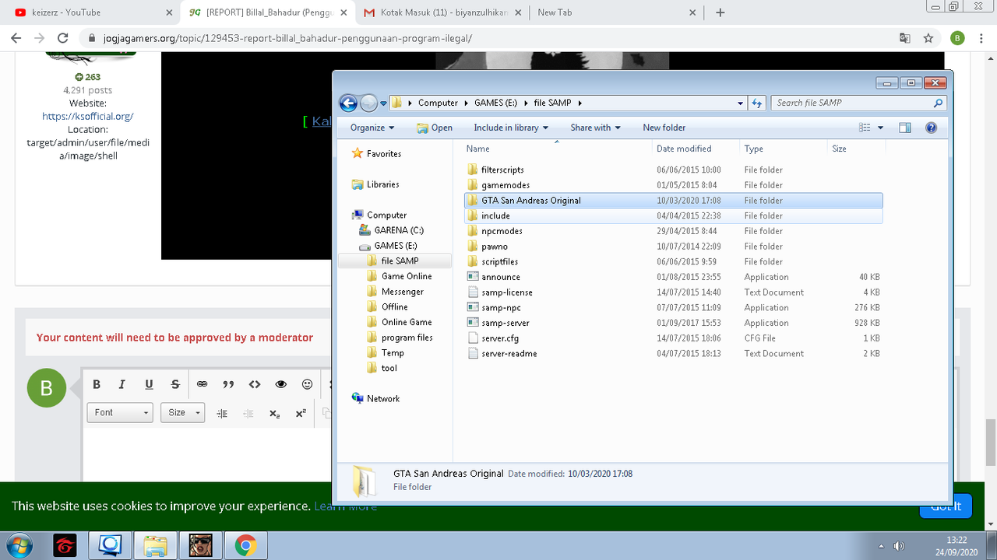Viewport: 997px width, 560px height.
Task: Open the Windows Start menu
Action: pos(21,545)
